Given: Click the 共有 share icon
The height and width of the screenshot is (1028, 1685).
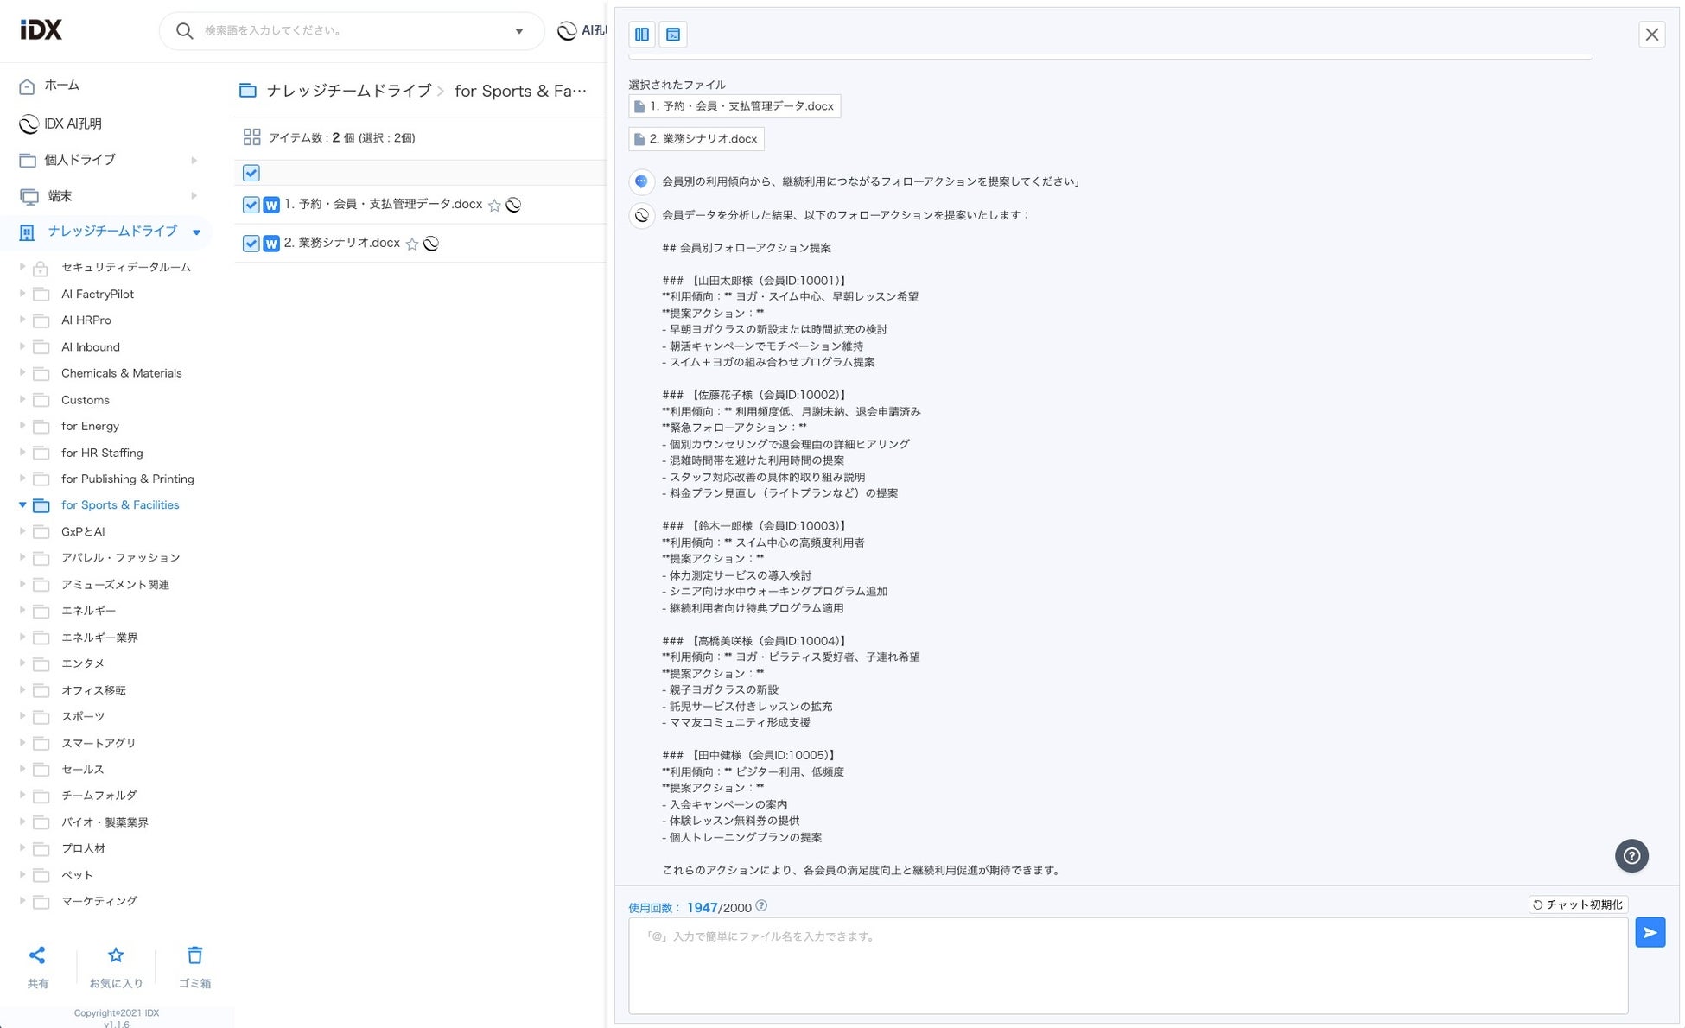Looking at the screenshot, I should tap(37, 955).
